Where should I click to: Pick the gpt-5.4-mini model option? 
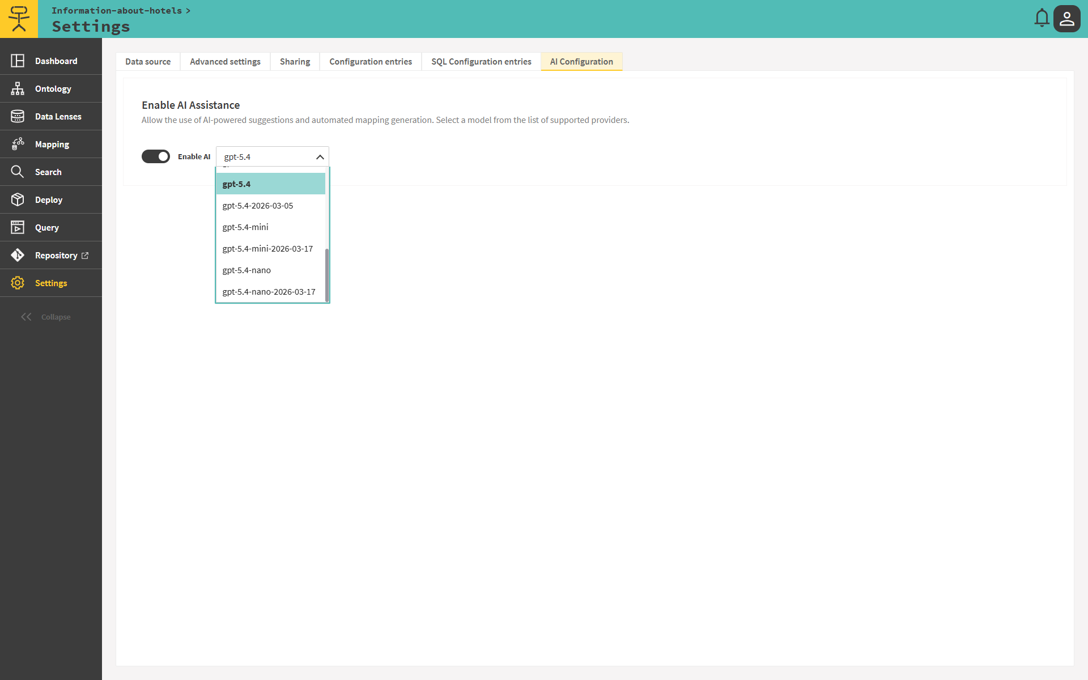[x=271, y=227]
